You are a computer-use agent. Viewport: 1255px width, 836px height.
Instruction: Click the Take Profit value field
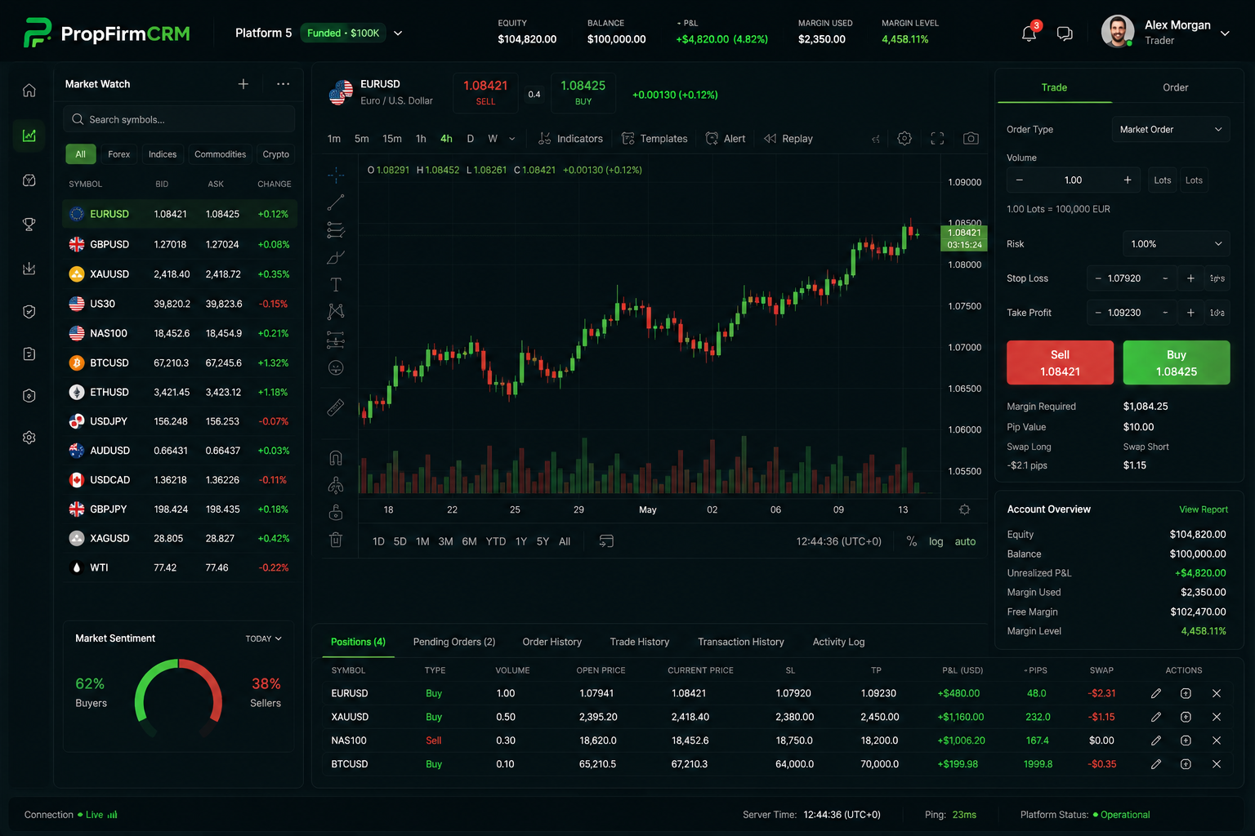pos(1132,313)
